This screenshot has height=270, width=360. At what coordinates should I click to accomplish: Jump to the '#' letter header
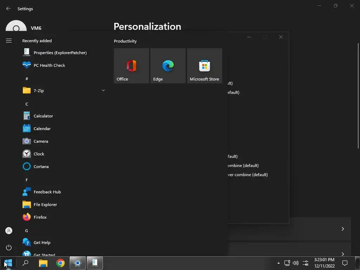[27, 79]
